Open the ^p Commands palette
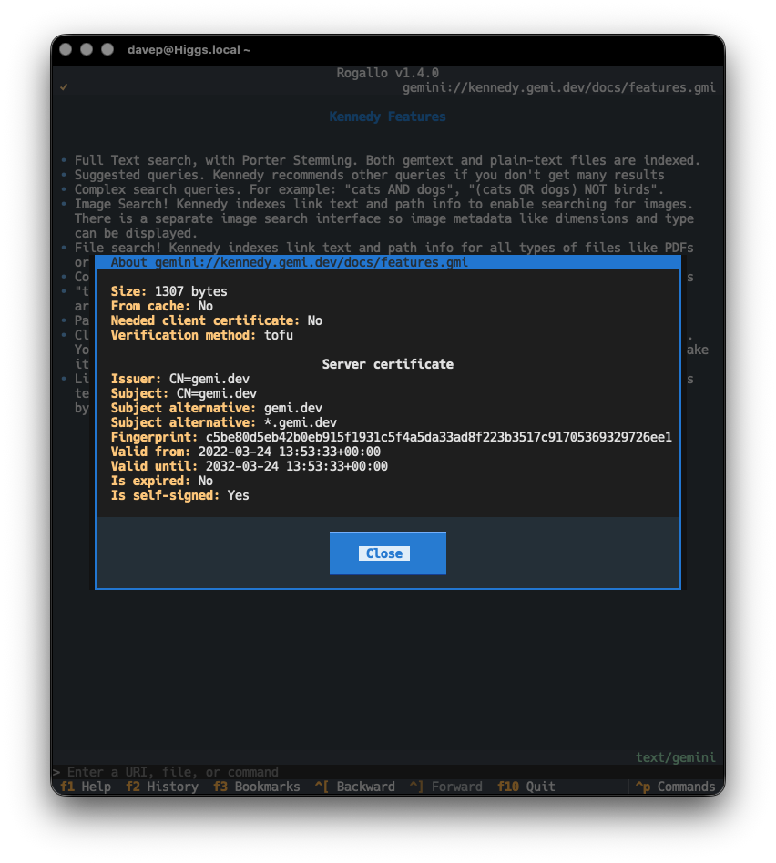Screen dimensions: 776x863 [x=675, y=787]
